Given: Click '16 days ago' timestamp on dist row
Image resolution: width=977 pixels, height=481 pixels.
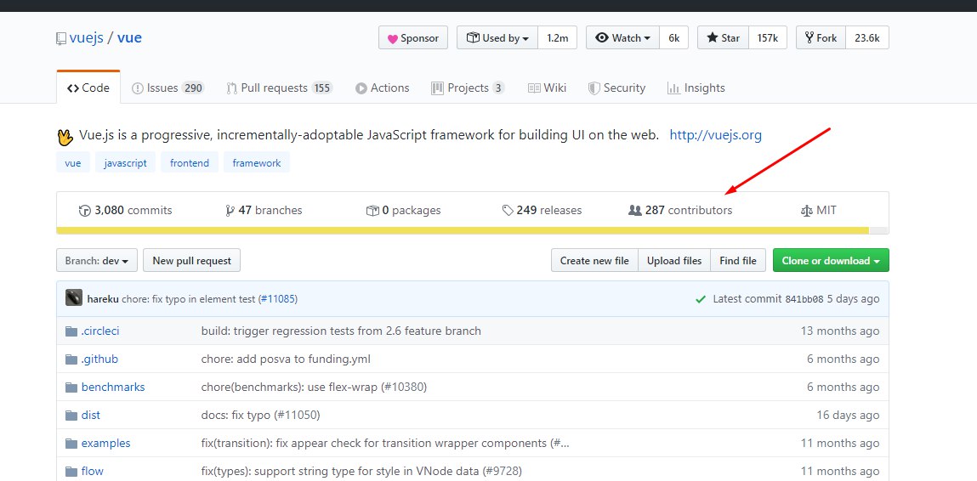Looking at the screenshot, I should pyautogui.click(x=848, y=415).
